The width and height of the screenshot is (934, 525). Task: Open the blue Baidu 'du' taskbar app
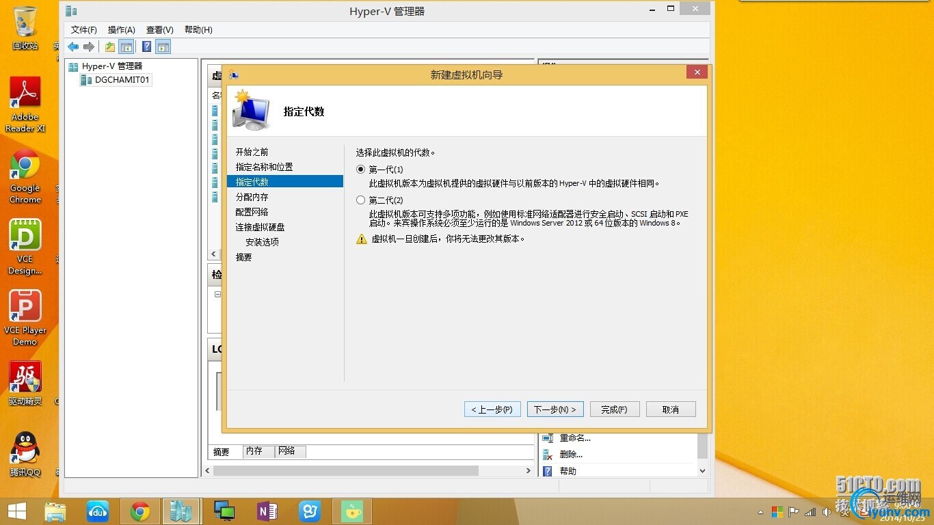tap(98, 511)
